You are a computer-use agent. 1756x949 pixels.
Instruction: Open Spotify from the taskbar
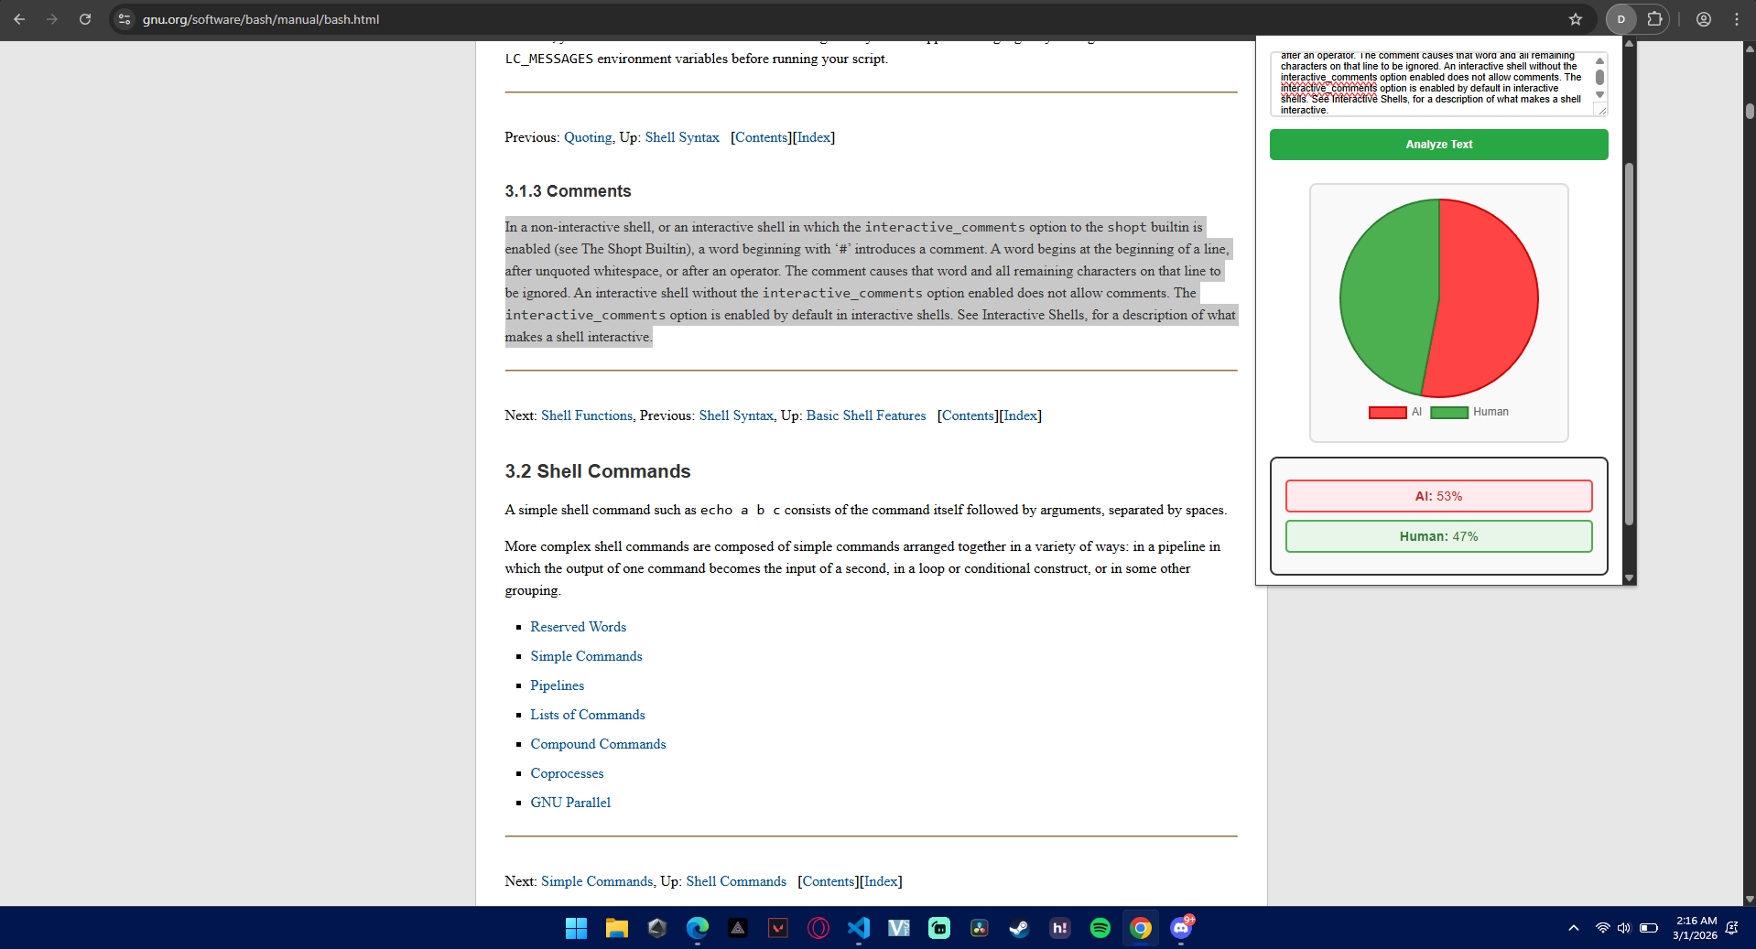pyautogui.click(x=1100, y=928)
